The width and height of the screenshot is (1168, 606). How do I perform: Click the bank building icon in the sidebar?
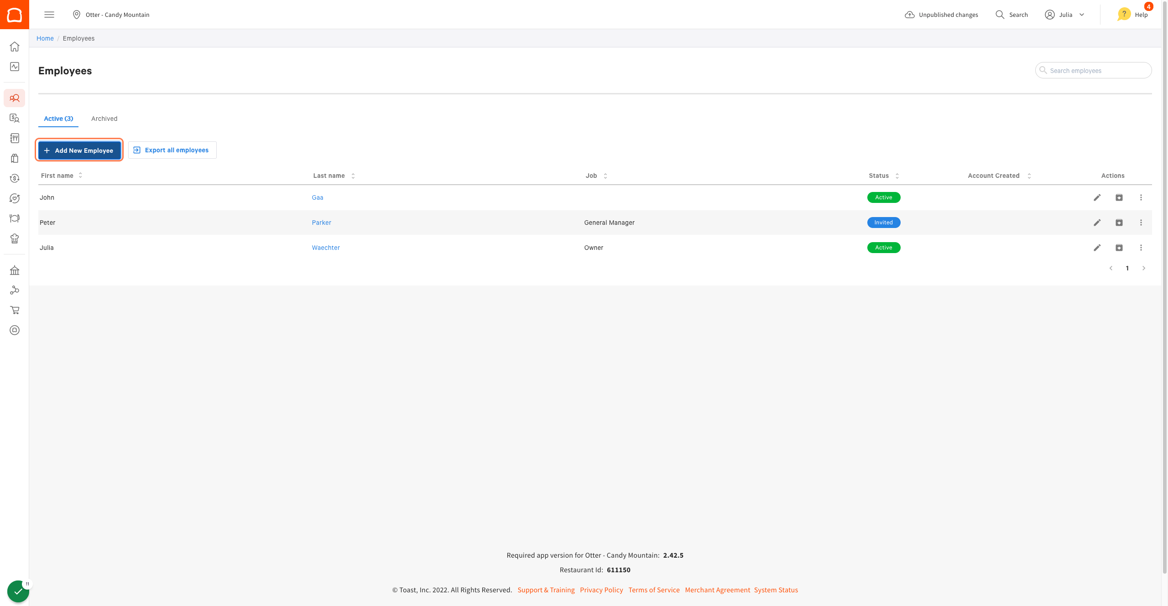[15, 270]
